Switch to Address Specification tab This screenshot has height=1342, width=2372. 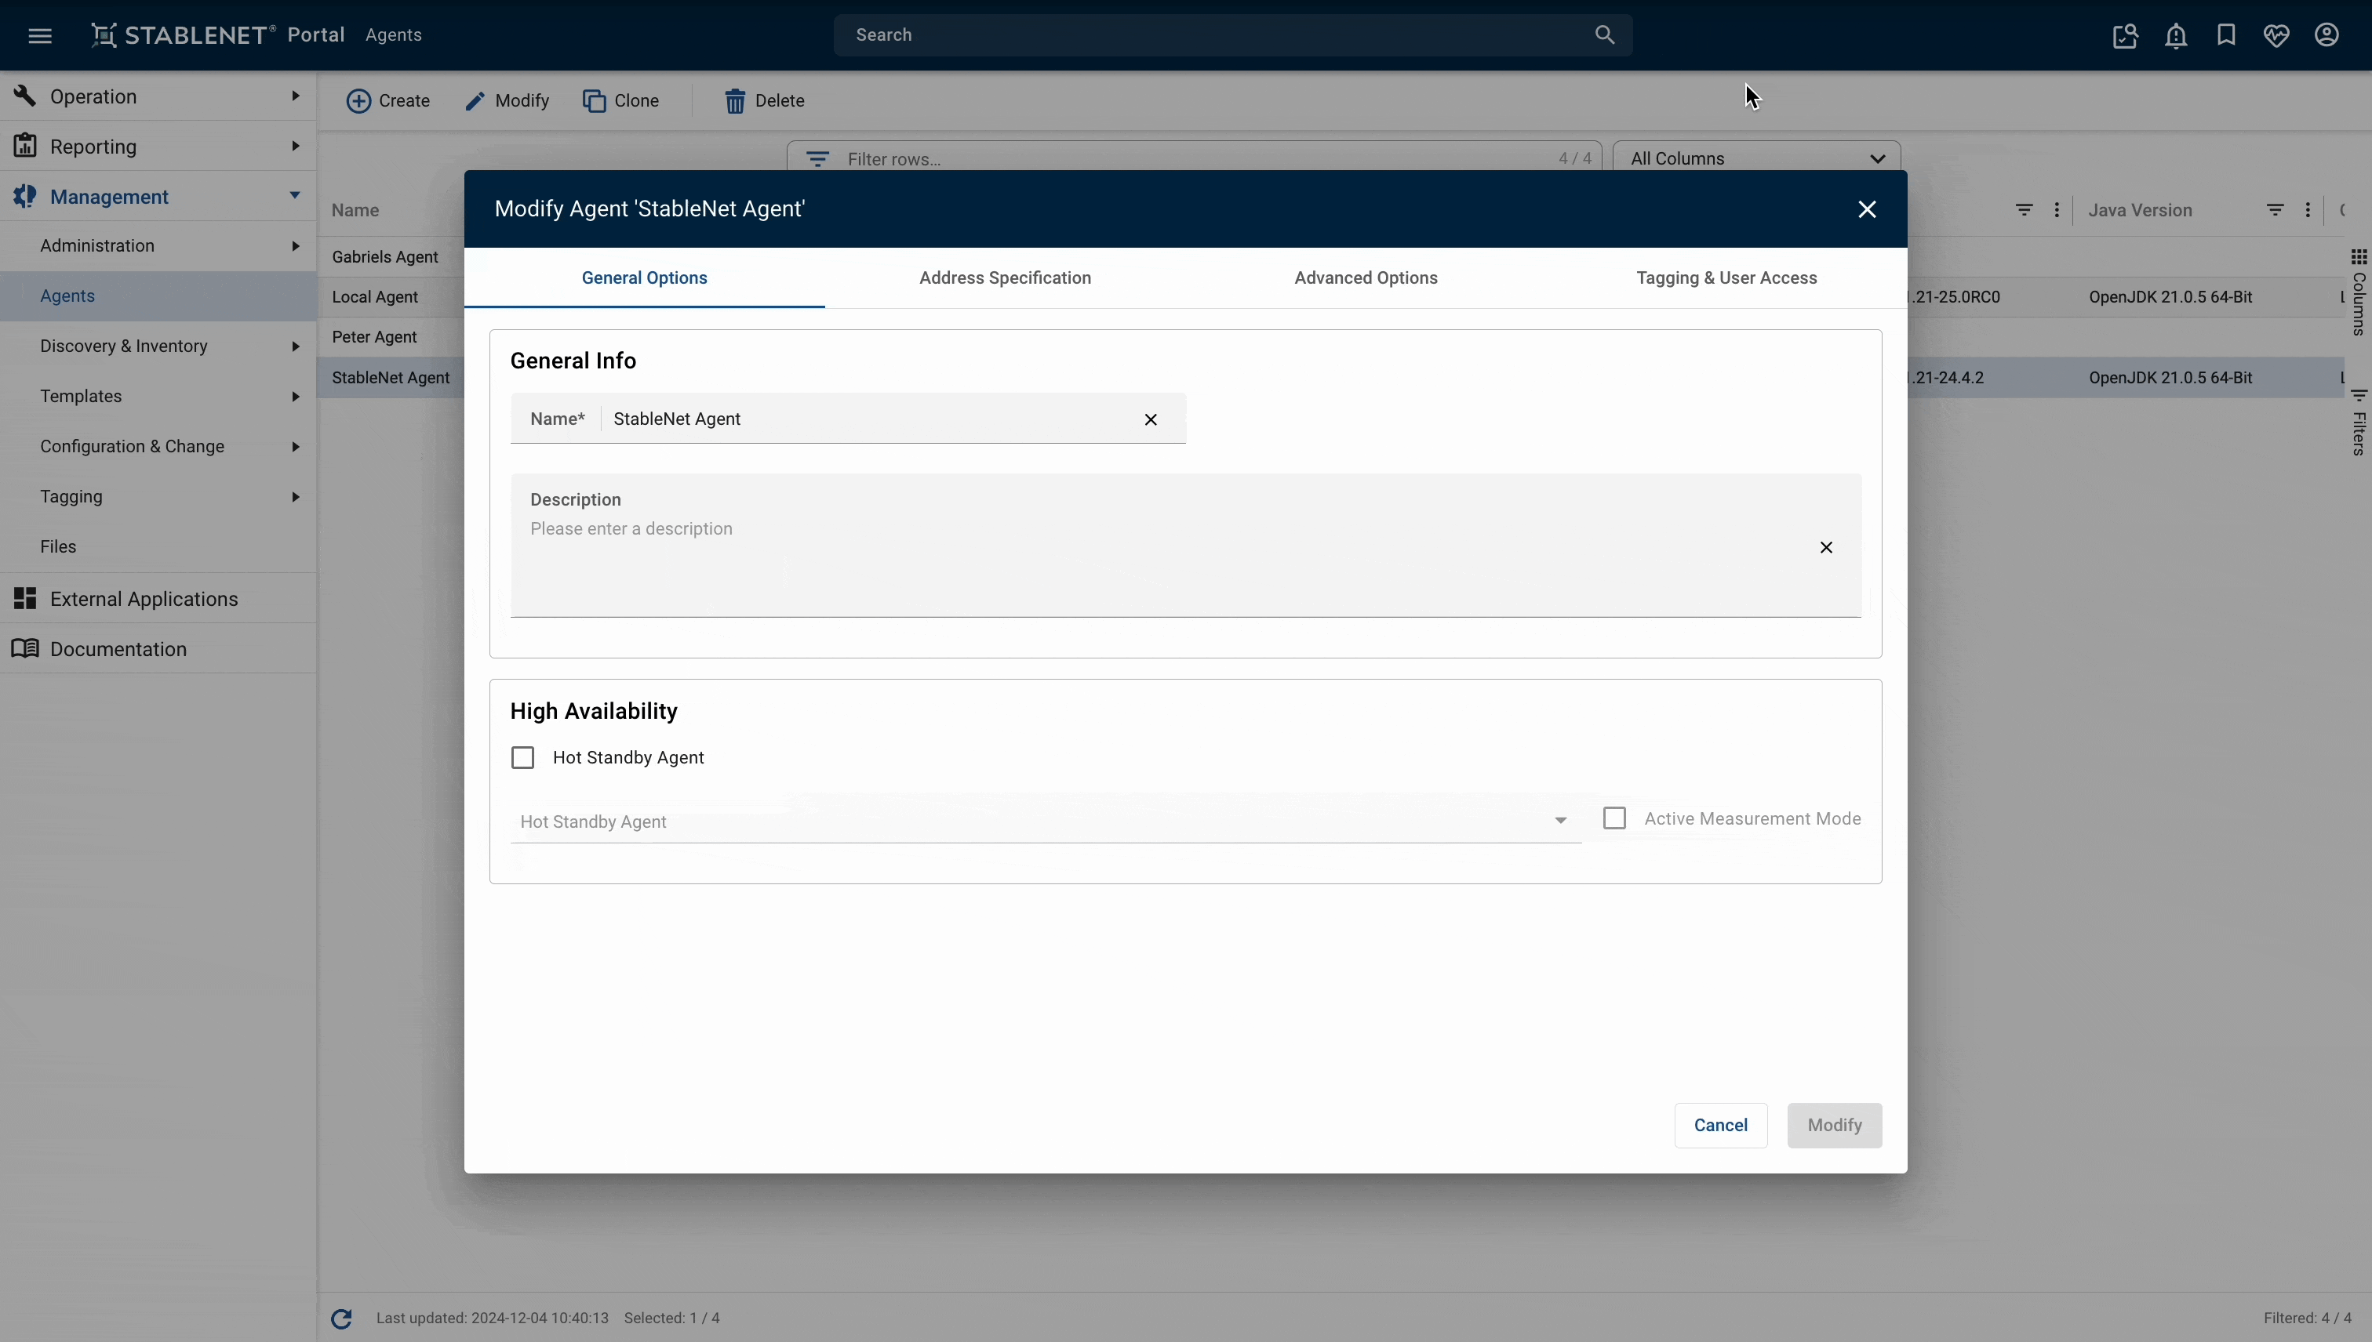pyautogui.click(x=1006, y=277)
